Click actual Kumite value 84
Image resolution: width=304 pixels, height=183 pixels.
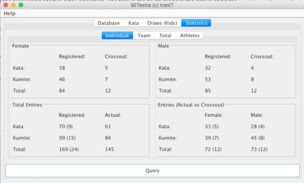(x=108, y=138)
